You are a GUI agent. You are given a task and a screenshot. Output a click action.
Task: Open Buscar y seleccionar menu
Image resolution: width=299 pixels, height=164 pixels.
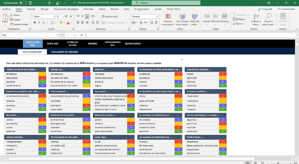tap(268, 20)
